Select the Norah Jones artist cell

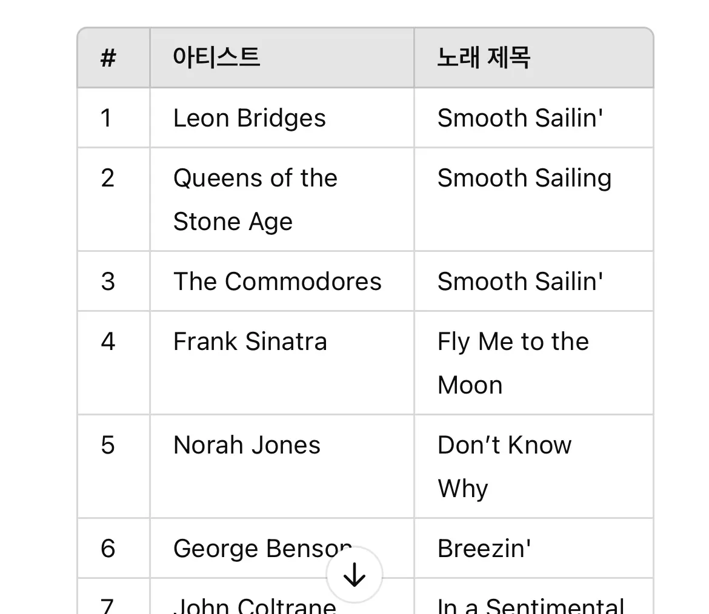pyautogui.click(x=247, y=446)
